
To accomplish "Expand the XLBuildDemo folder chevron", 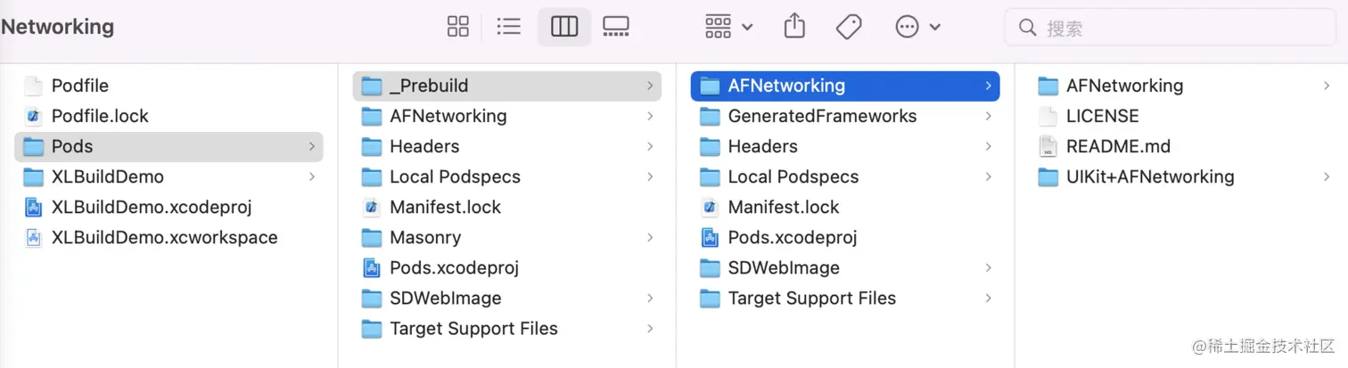I will [x=312, y=176].
